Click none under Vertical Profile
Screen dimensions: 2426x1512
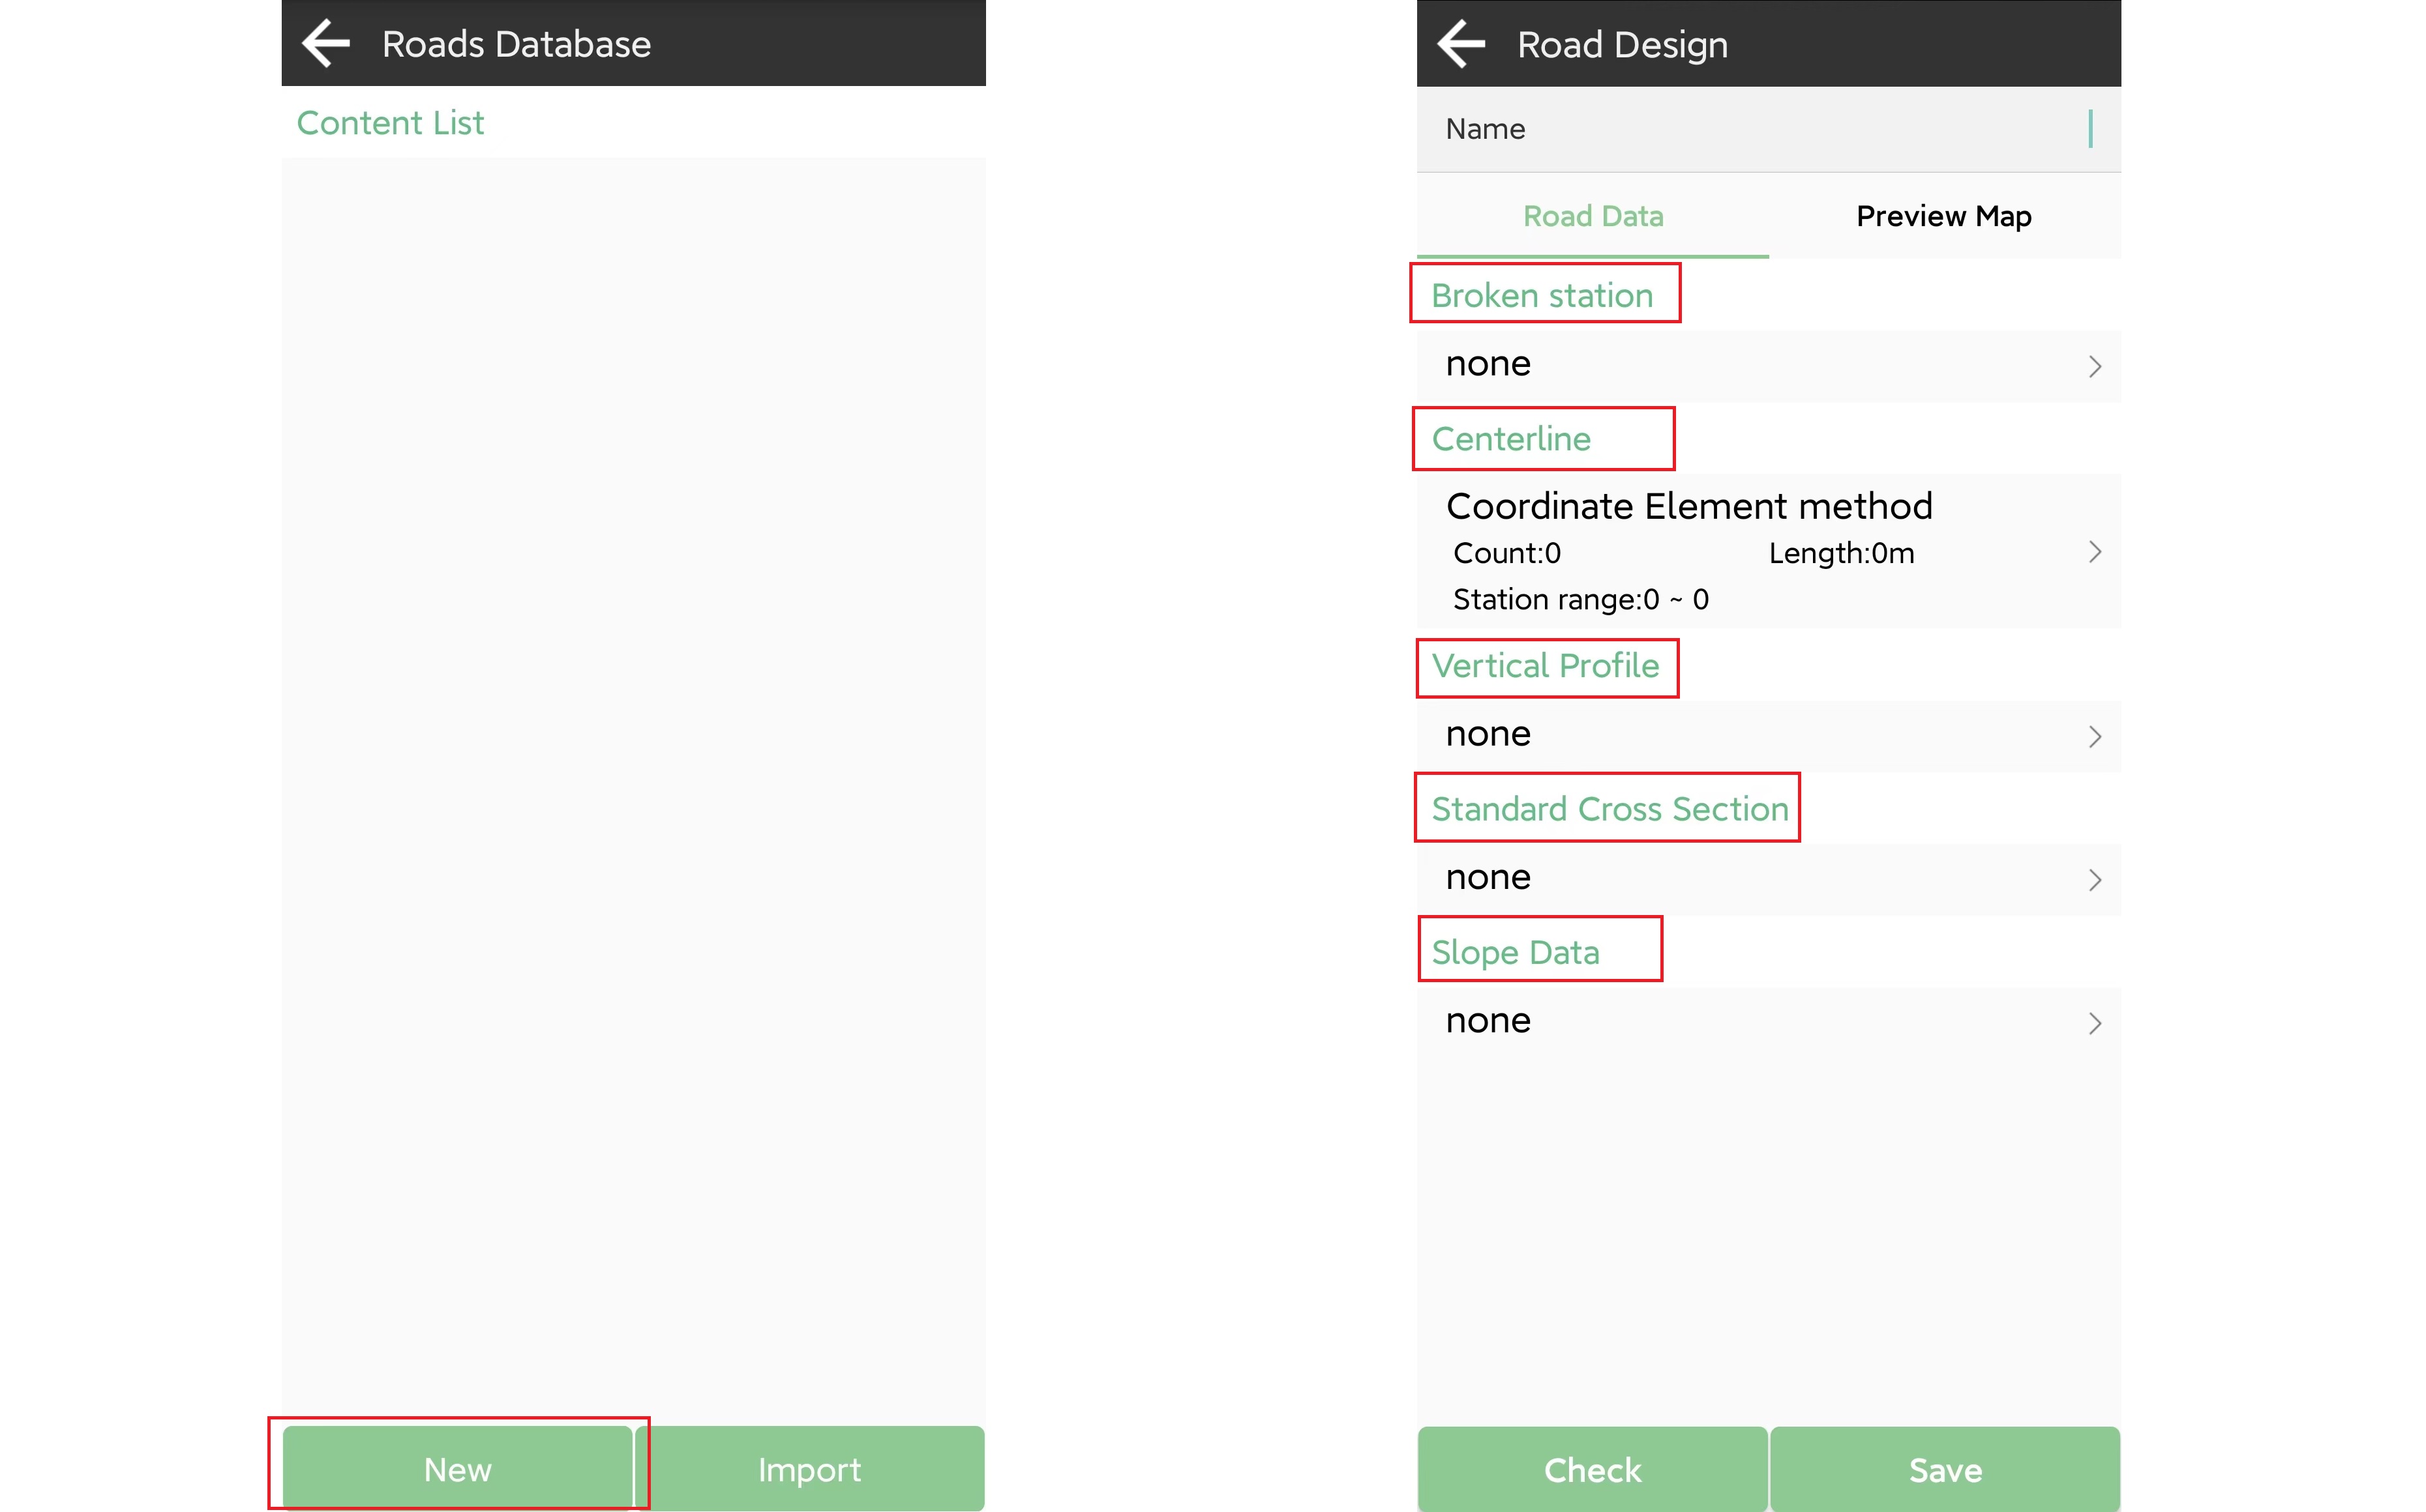click(x=1488, y=734)
